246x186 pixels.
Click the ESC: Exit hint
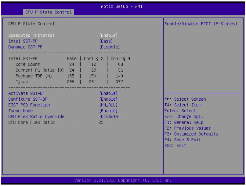pyautogui.click(x=175, y=146)
